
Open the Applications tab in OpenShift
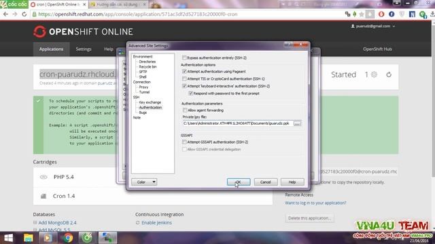coord(52,49)
